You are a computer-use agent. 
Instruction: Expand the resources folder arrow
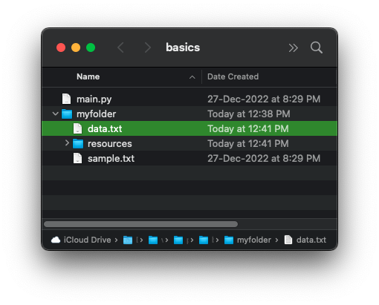[67, 143]
